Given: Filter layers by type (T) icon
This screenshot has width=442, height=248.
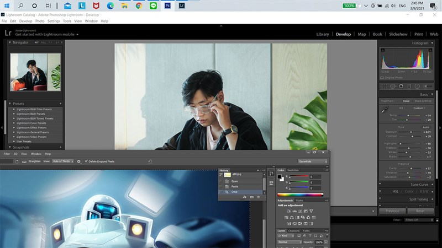Looking at the screenshot, I should [x=310, y=236].
